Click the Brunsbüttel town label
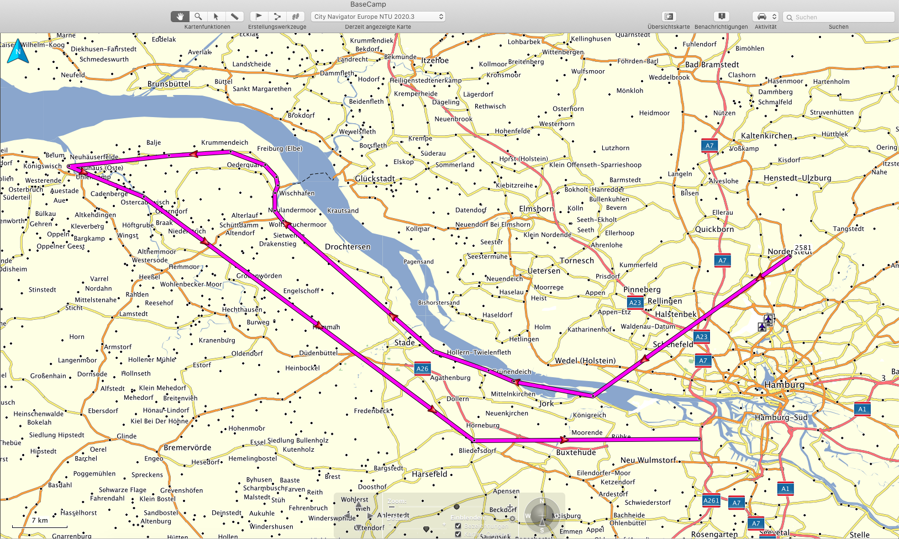The image size is (899, 539). [x=169, y=84]
